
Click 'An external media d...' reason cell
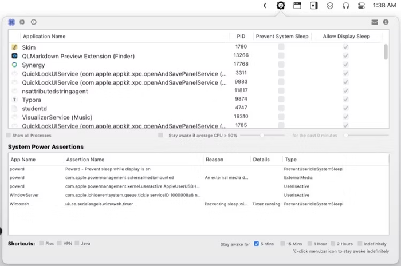tap(226, 177)
